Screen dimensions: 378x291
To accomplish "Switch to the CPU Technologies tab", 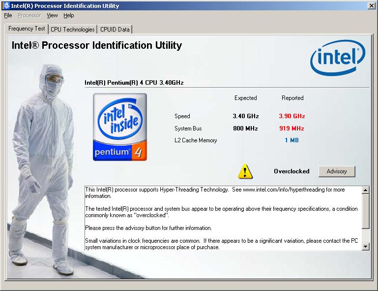I will click(x=73, y=30).
